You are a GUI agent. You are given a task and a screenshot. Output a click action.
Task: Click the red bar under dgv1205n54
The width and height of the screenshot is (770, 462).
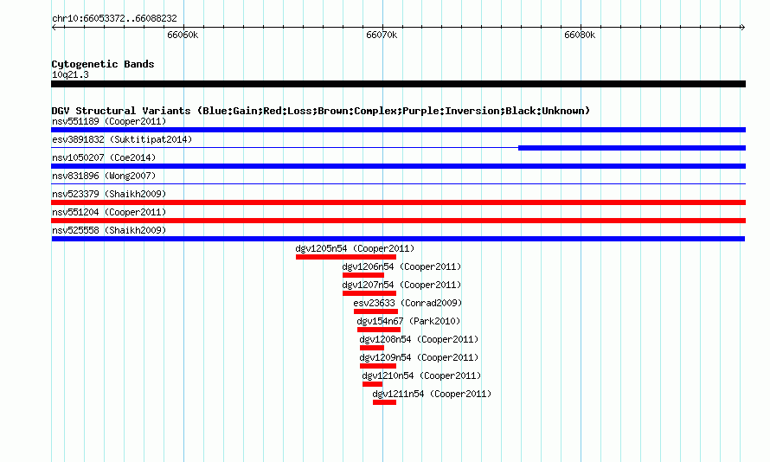pyautogui.click(x=346, y=257)
